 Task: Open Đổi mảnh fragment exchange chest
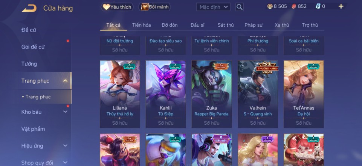tap(154, 7)
